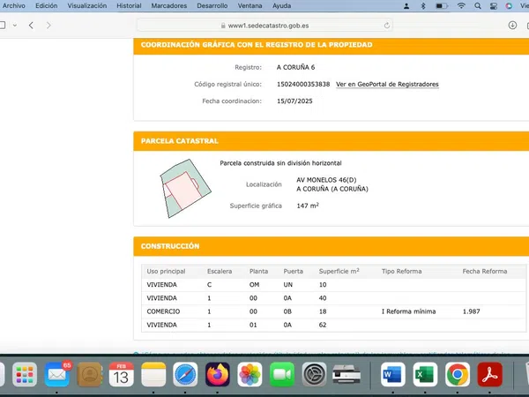
Task: Open Firefox from the dock
Action: pos(216,375)
